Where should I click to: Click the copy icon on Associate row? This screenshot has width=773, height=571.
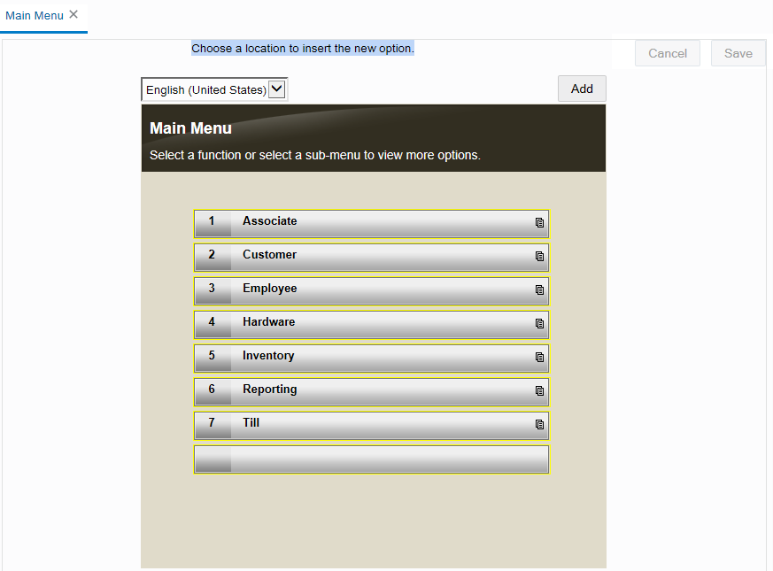tap(539, 223)
